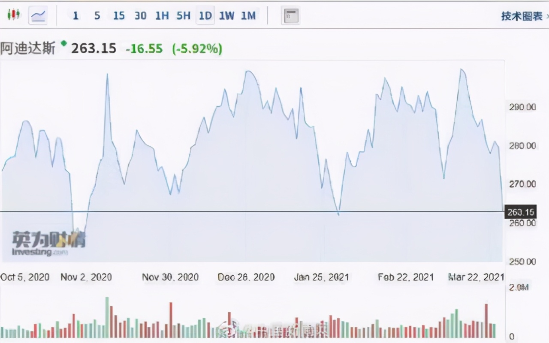Click the 250.00 price axis label
The image size is (549, 343).
point(522,262)
